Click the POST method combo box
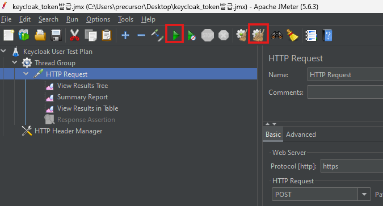Image resolution: width=383 pixels, height=206 pixels. 321,194
